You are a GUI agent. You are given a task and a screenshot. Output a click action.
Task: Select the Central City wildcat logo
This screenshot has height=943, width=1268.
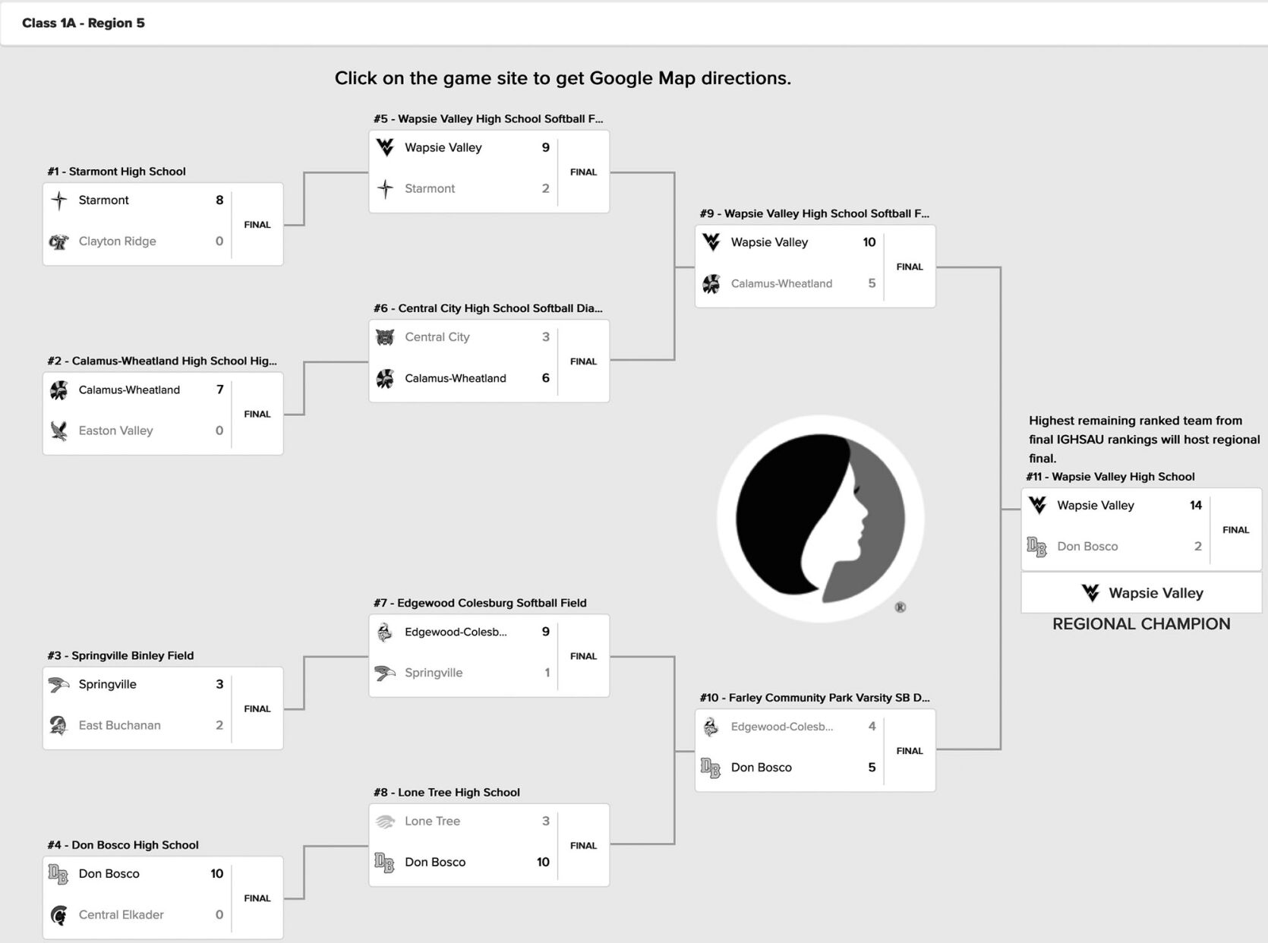pyautogui.click(x=384, y=337)
